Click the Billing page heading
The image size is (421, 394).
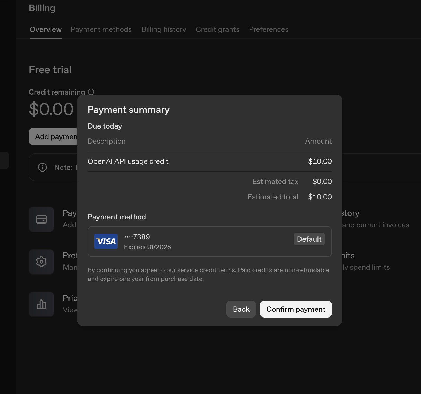42,8
